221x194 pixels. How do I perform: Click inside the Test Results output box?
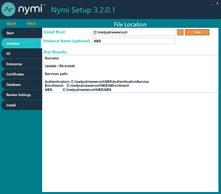(130, 74)
